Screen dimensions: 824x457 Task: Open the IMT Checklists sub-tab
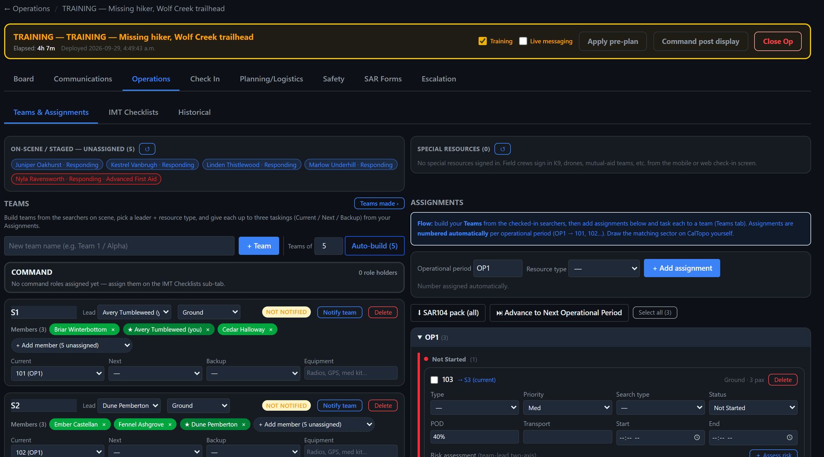click(x=133, y=112)
